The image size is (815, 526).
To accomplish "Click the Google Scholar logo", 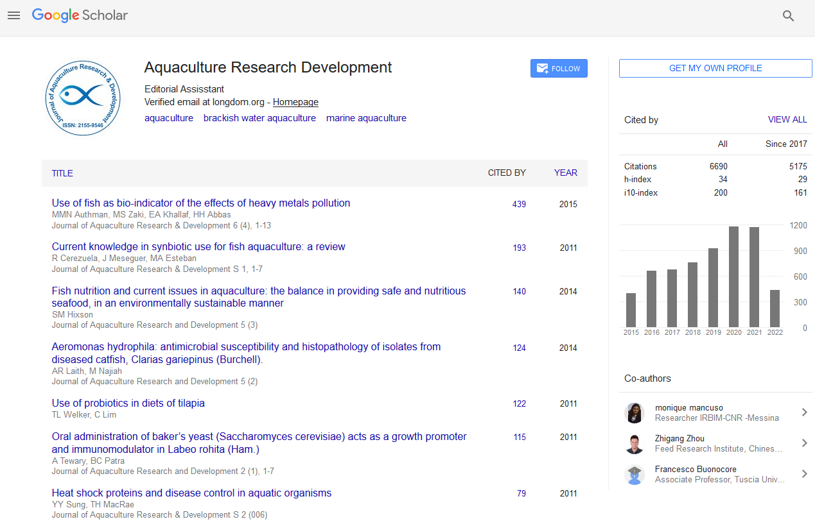I will (80, 15).
